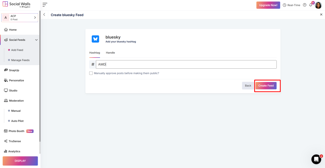
Task: Click the New badge on Photo Booth
Action: click(30, 131)
